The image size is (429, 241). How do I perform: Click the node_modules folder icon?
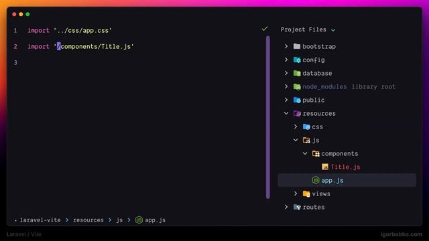297,86
